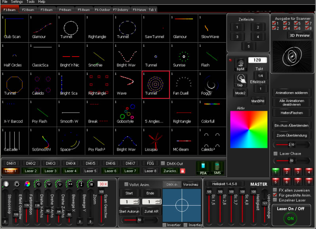Click the Drehe Z-Achs rotation icon
The image size is (316, 229).
click(59, 184)
